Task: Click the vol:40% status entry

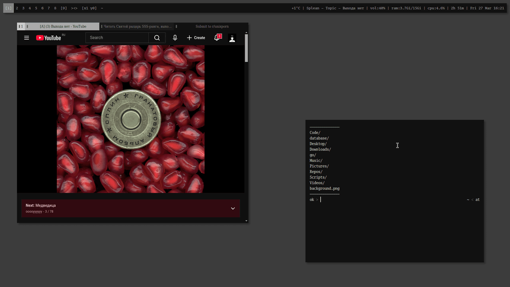Action: click(377, 8)
